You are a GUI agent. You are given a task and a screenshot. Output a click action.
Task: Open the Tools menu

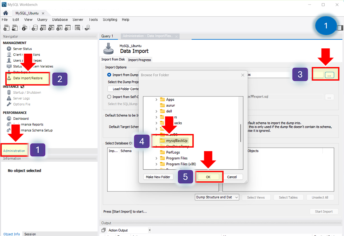(x=93, y=20)
